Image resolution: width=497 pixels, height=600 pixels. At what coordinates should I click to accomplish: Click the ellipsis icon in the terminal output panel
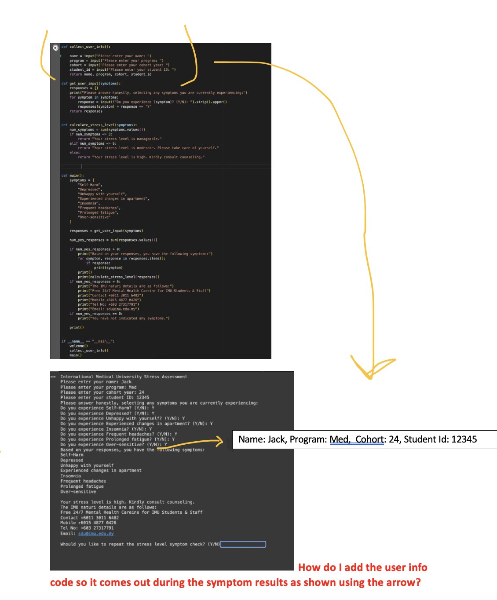click(53, 377)
